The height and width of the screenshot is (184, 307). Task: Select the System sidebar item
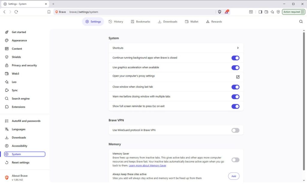(x=25, y=154)
